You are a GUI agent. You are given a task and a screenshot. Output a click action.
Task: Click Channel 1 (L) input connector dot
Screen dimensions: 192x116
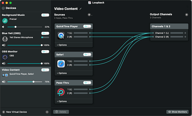tap(153, 33)
